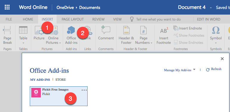
Task: Select the INSERT tab
Action: pyautogui.click(x=47, y=19)
